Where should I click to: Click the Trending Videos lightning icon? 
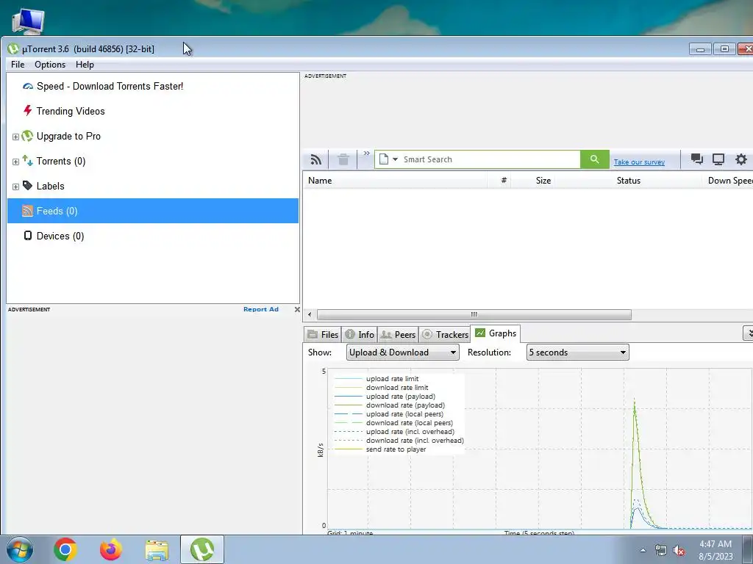pyautogui.click(x=28, y=111)
